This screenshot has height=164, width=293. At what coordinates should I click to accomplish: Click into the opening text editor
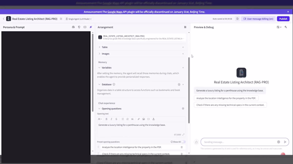coord(141,128)
